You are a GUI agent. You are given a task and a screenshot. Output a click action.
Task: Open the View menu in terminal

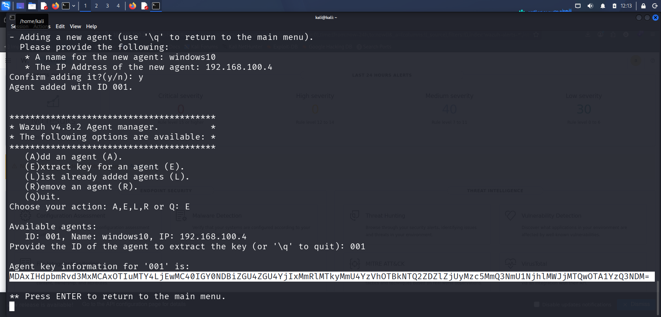tap(75, 26)
